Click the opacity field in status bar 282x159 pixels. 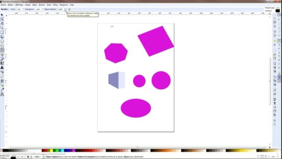pos(22,157)
